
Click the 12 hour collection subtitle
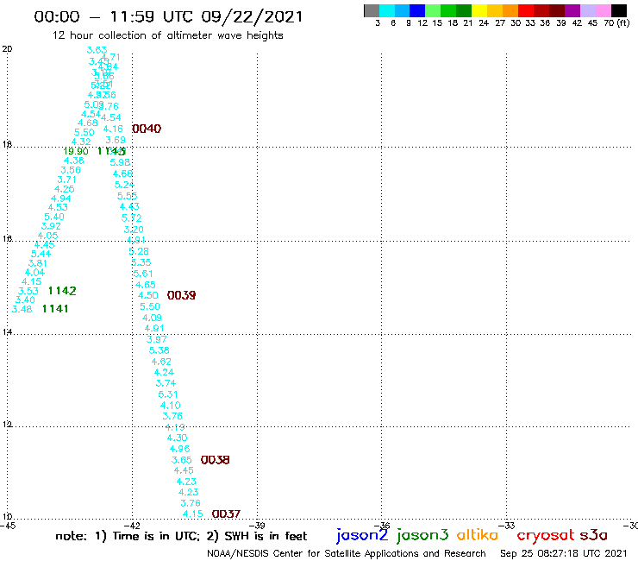click(167, 35)
